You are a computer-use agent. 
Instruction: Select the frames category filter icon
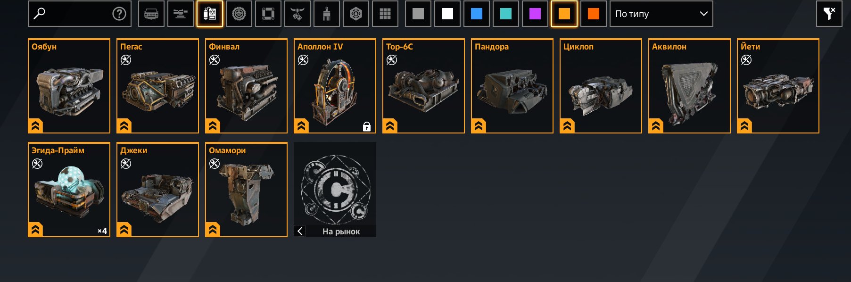[x=268, y=14]
